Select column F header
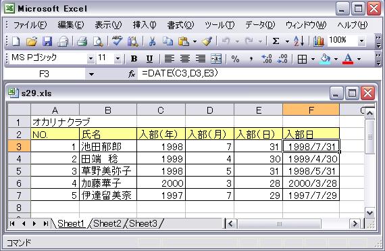The height and width of the screenshot is (251, 385). [311, 110]
